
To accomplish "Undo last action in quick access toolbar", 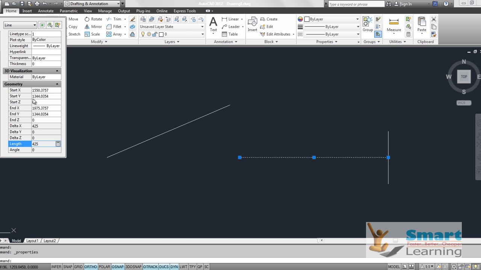I will click(44, 4).
